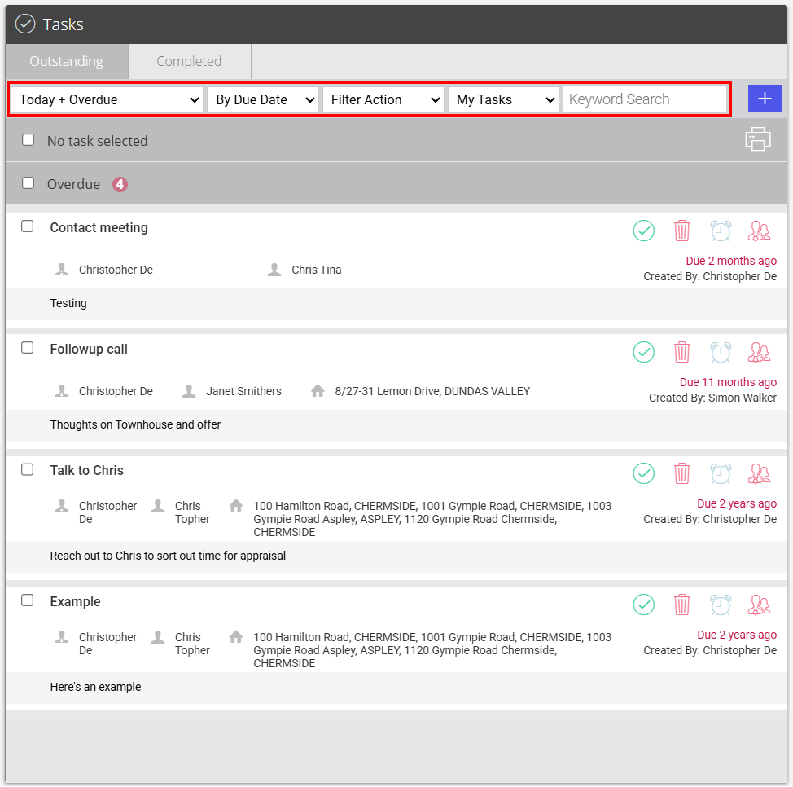Select the Outstanding tab
793x787 pixels.
click(x=67, y=61)
